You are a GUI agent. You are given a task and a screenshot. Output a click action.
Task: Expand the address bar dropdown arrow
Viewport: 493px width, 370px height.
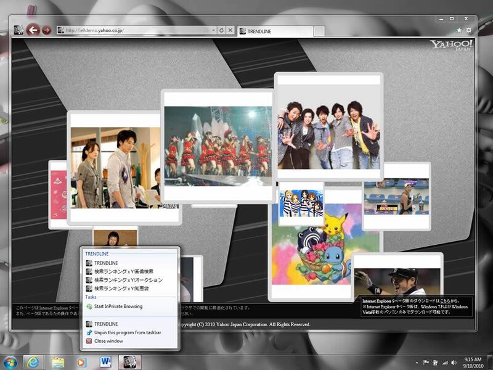[x=213, y=30]
